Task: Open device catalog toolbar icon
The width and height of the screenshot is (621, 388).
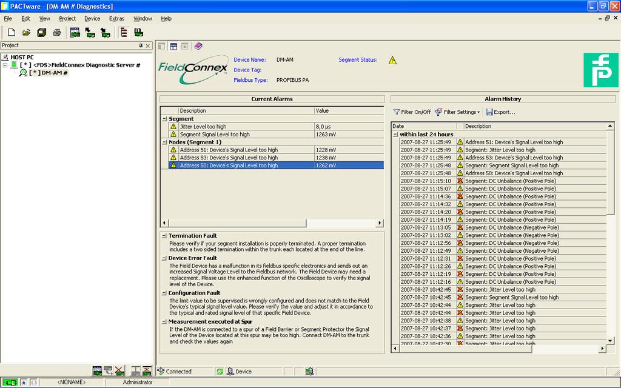Action: click(75, 33)
